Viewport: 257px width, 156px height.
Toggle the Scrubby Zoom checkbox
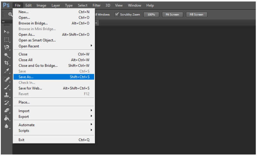tap(117, 14)
